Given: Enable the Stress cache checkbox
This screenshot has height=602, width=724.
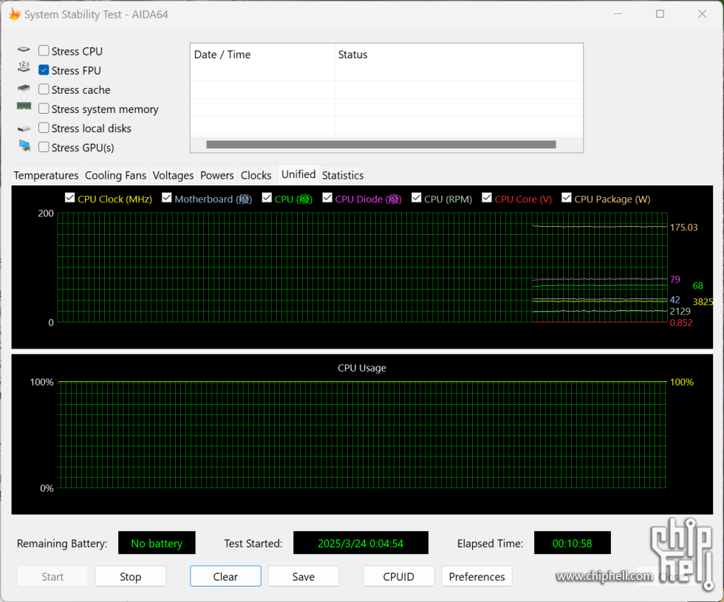Looking at the screenshot, I should pyautogui.click(x=44, y=89).
